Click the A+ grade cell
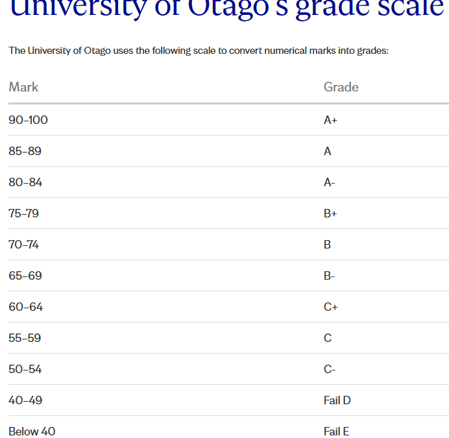 [x=330, y=120]
